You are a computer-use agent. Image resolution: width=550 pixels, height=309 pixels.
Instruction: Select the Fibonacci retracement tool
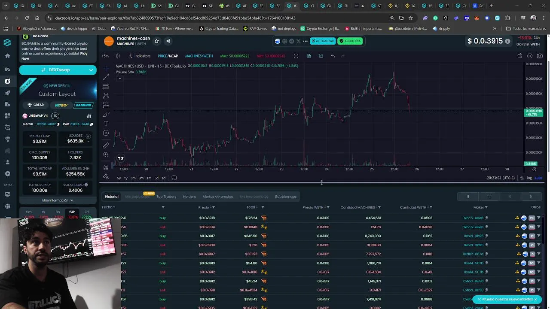click(x=106, y=86)
